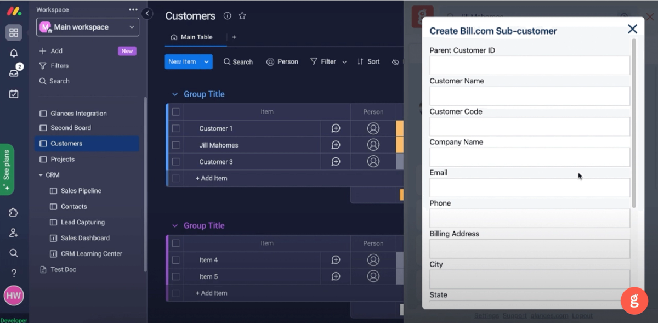Open the work management grid icon
658x323 pixels.
[14, 32]
